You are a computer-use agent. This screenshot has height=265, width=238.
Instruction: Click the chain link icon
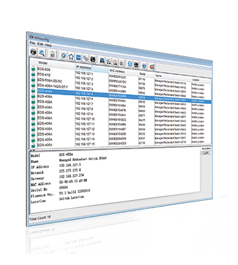[86, 58]
